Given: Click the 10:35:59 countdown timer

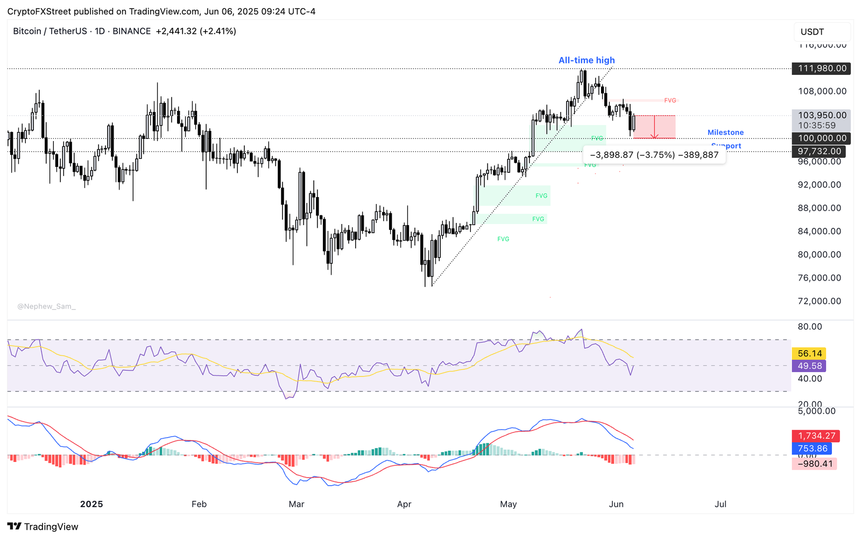Looking at the screenshot, I should [x=817, y=125].
